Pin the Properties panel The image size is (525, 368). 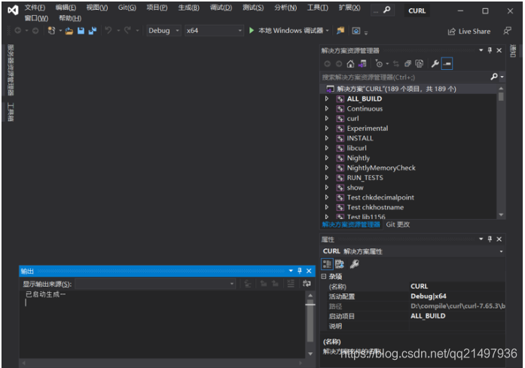point(490,239)
